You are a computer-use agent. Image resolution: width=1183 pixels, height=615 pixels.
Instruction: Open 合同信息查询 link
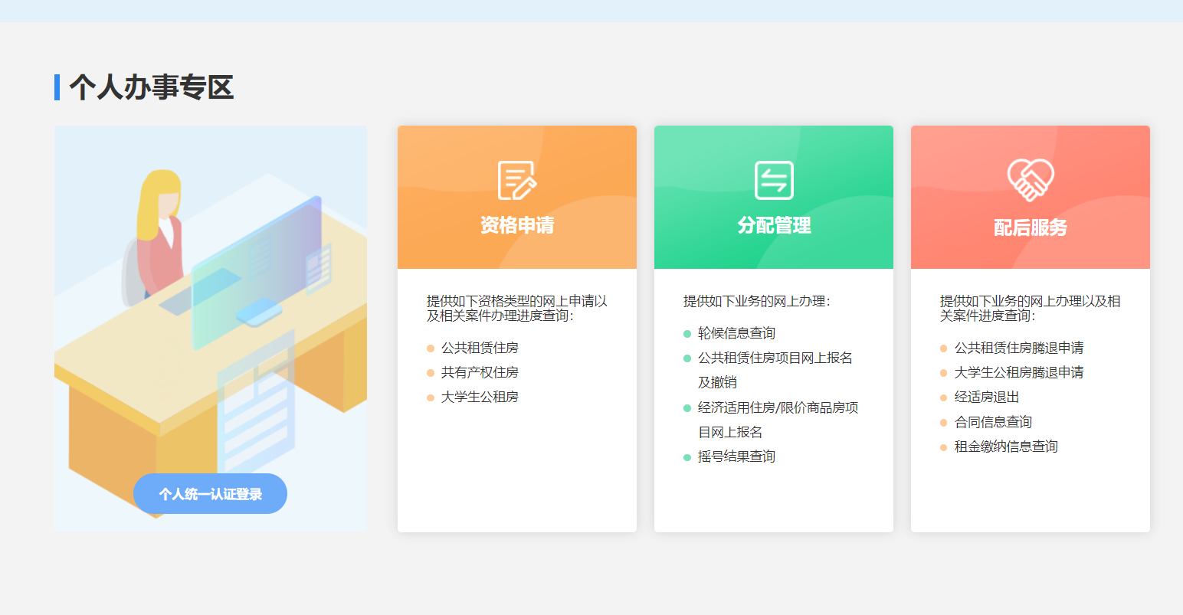tap(993, 422)
